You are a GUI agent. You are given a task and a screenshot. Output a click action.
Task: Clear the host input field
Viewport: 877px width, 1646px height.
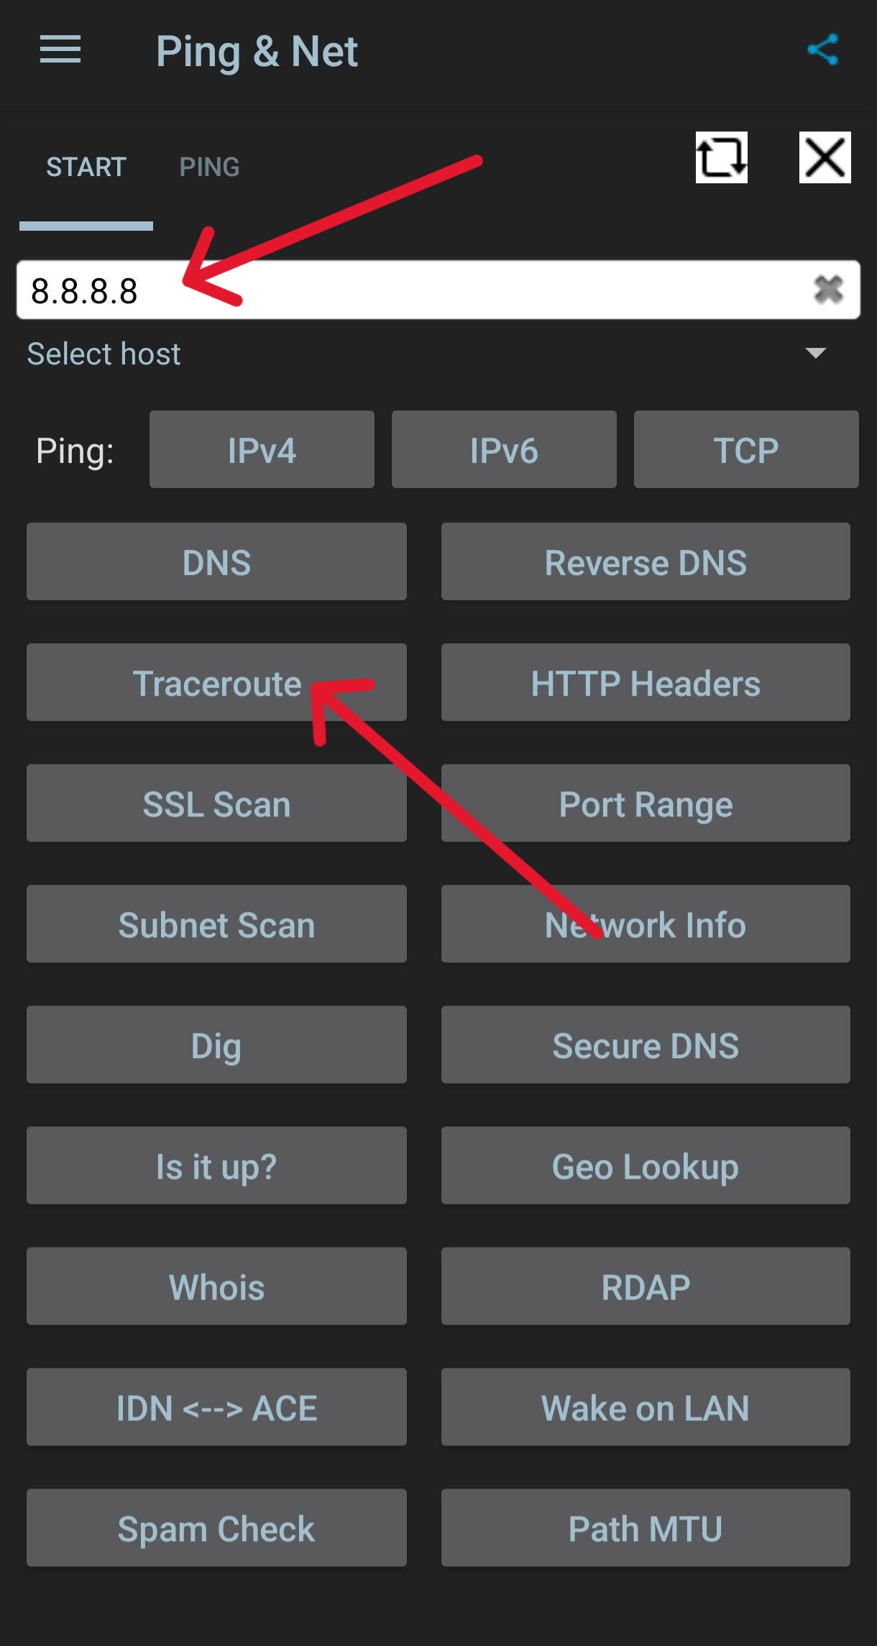click(827, 290)
